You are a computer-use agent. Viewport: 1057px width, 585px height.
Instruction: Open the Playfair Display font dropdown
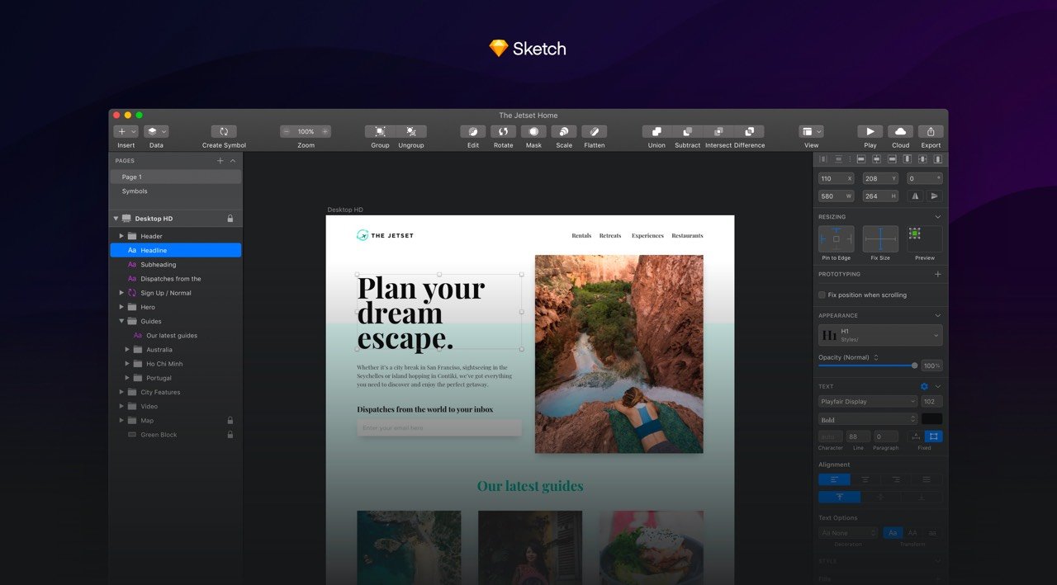(867, 401)
